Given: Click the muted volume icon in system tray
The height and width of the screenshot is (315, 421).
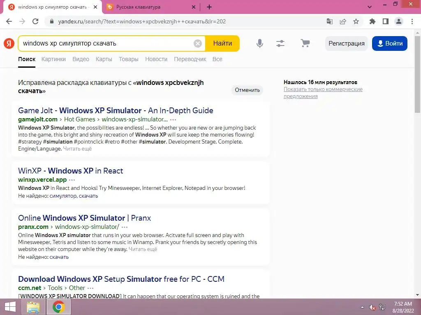Looking at the screenshot, I should pyautogui.click(x=372, y=307).
